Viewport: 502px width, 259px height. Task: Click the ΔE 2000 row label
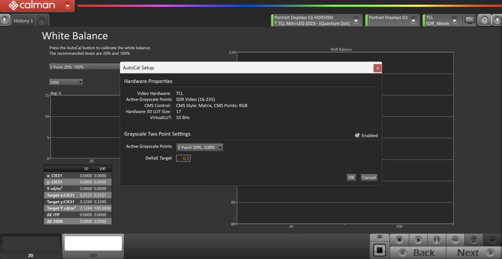click(x=55, y=221)
